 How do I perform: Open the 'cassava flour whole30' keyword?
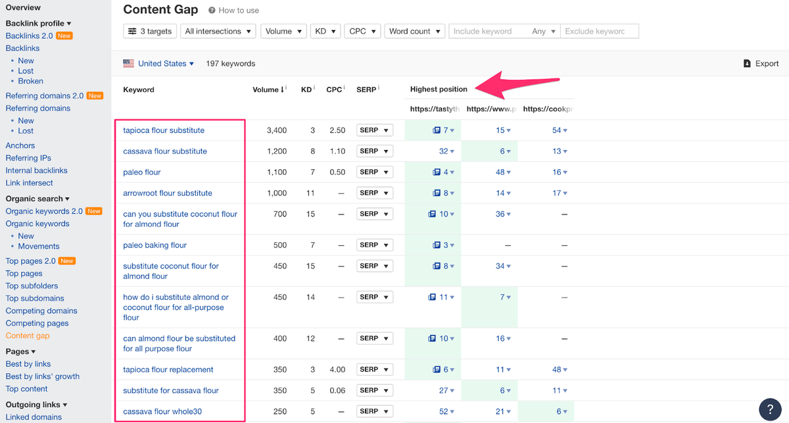pyautogui.click(x=161, y=412)
